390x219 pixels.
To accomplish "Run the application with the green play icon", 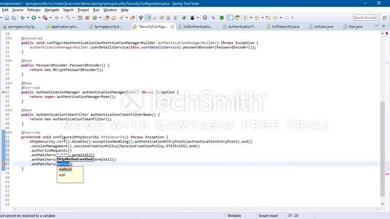I will 34,18.
